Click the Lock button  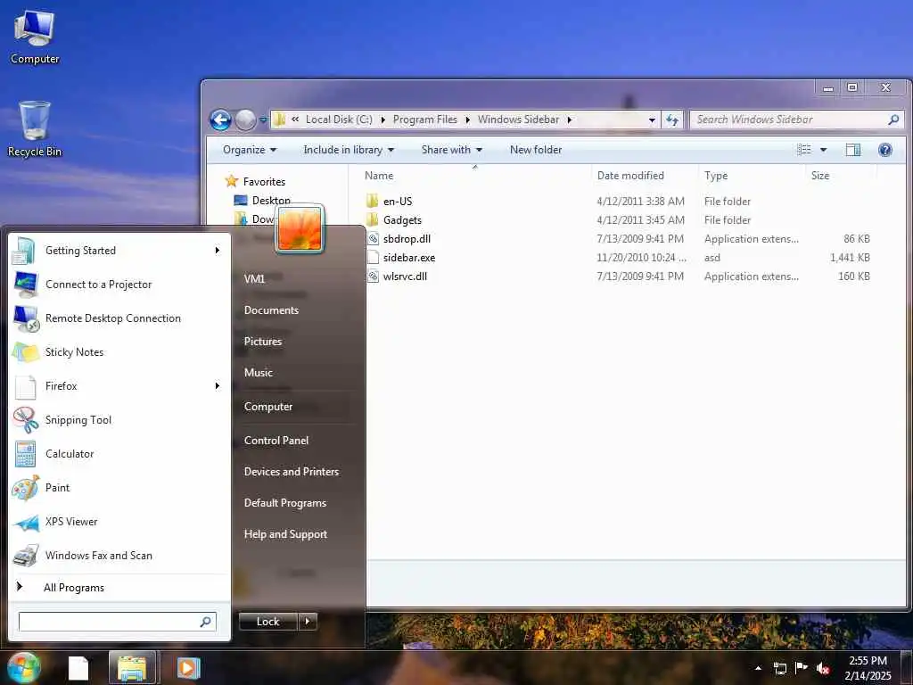268,622
